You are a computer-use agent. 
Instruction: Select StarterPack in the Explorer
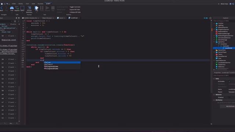[x=222, y=50]
